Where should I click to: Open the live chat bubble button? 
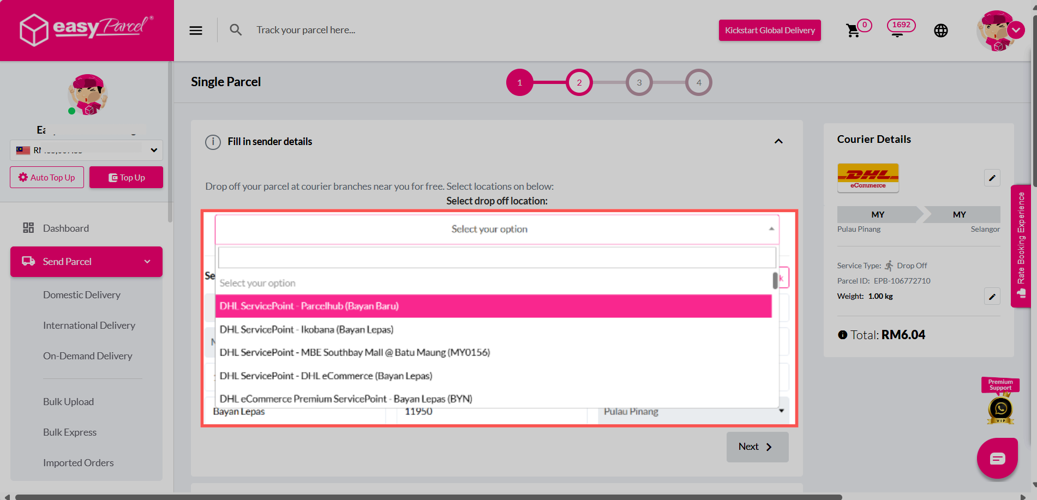click(997, 459)
